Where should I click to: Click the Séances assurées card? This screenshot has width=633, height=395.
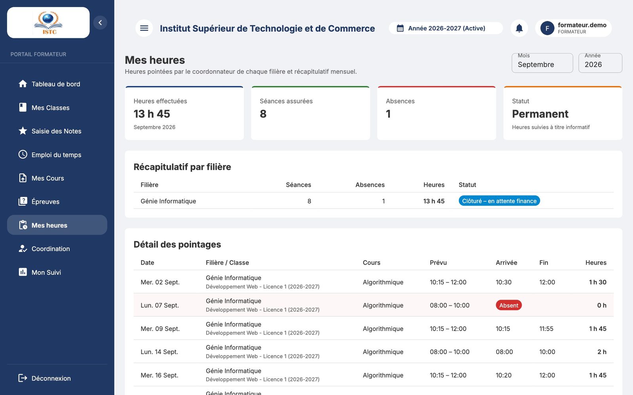311,113
